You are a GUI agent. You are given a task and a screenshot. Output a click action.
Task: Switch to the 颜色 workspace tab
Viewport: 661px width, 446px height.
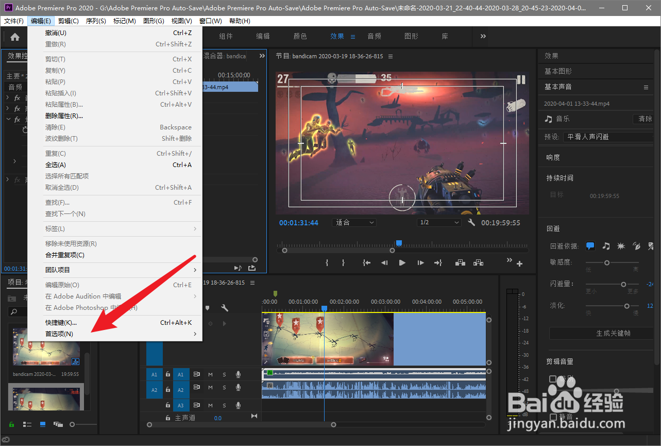click(x=300, y=36)
